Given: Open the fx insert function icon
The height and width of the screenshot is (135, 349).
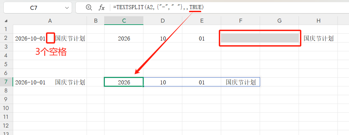Looking at the screenshot, I should pyautogui.click(x=101, y=8).
